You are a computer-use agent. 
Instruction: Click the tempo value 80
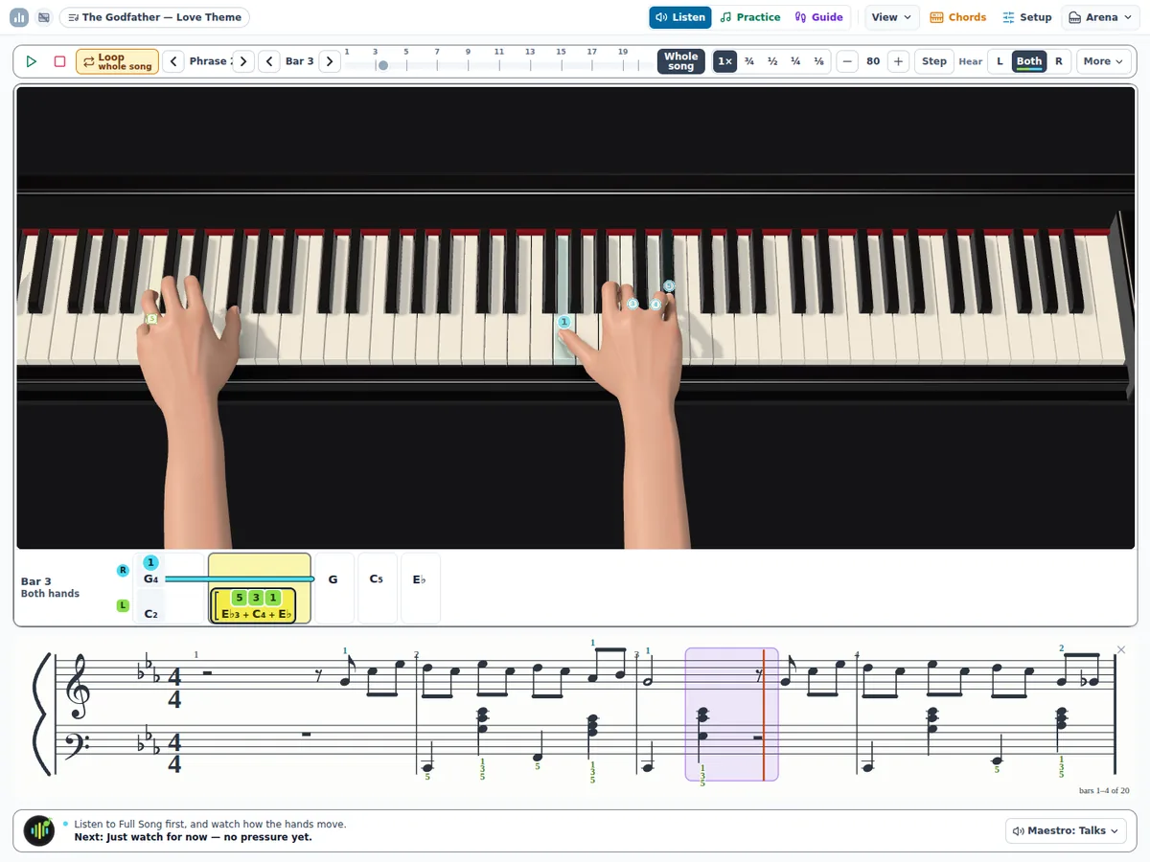coord(873,61)
